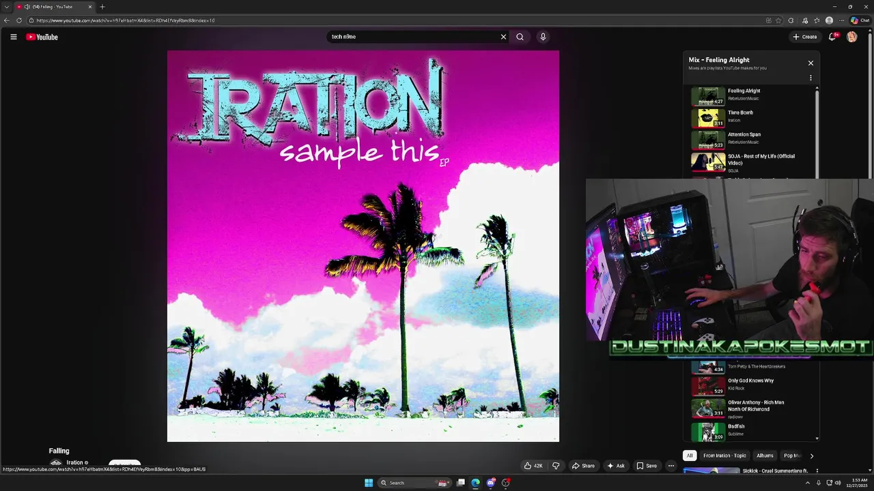
Task: Open the Create menu
Action: pos(804,37)
